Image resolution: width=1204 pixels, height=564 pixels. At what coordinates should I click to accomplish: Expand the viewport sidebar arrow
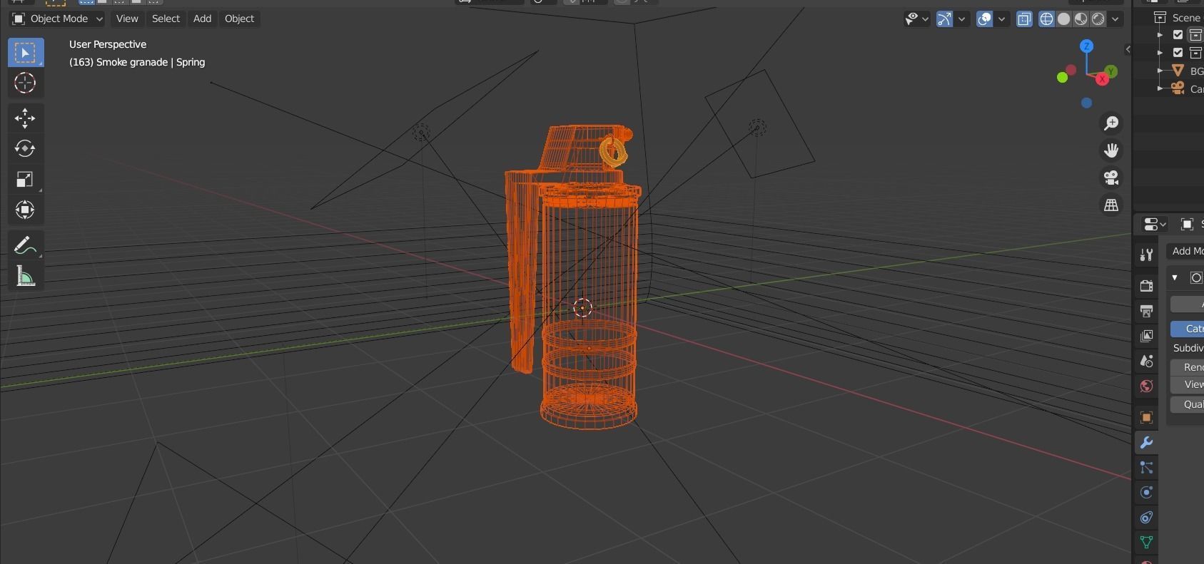point(1128,49)
